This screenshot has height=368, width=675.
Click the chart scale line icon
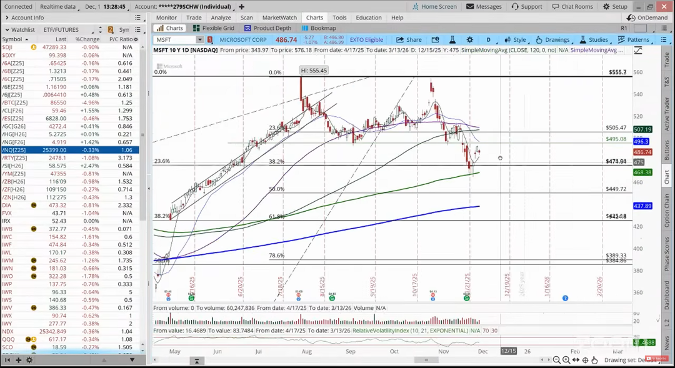click(638, 51)
